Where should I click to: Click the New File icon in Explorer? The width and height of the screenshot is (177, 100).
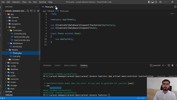[x=28, y=11]
